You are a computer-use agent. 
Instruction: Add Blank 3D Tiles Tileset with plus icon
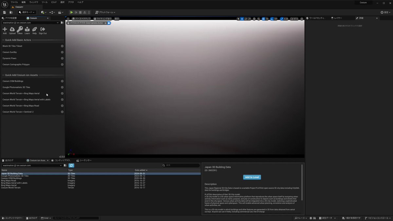(x=62, y=46)
